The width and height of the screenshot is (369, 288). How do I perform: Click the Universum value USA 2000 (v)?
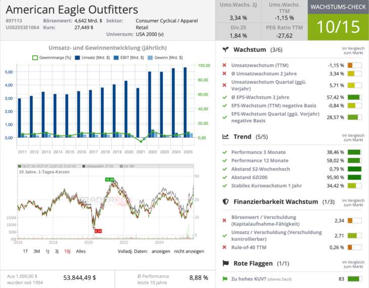150,34
